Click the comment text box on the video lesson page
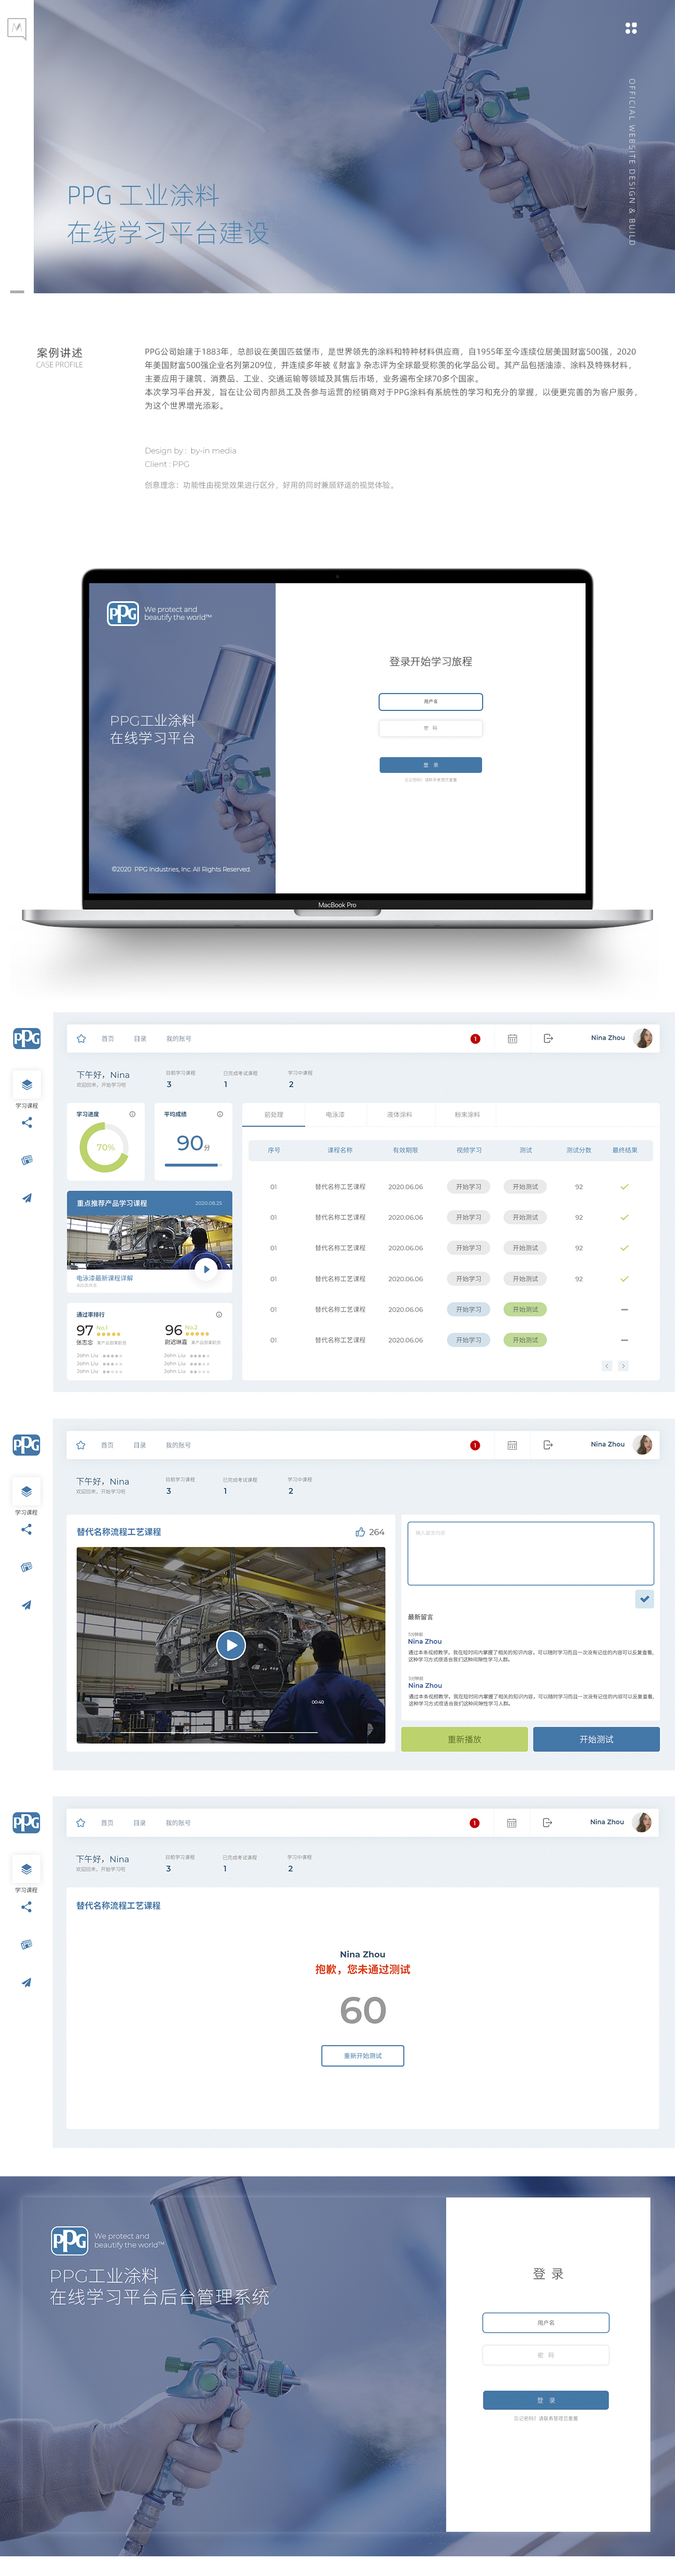 pyautogui.click(x=530, y=1553)
